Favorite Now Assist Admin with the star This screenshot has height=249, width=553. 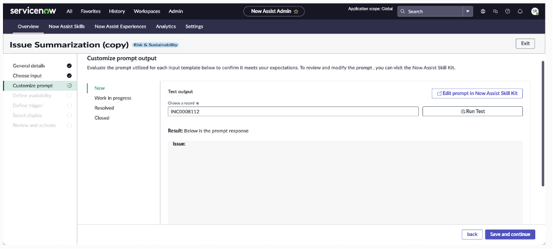[x=296, y=12]
